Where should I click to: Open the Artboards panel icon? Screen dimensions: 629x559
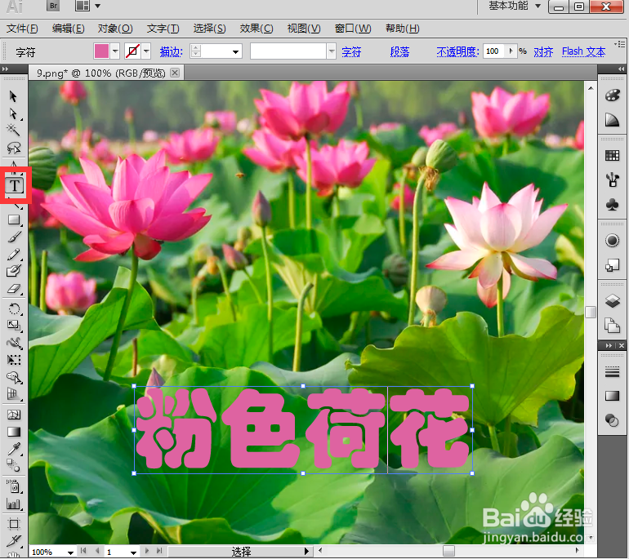(x=612, y=325)
